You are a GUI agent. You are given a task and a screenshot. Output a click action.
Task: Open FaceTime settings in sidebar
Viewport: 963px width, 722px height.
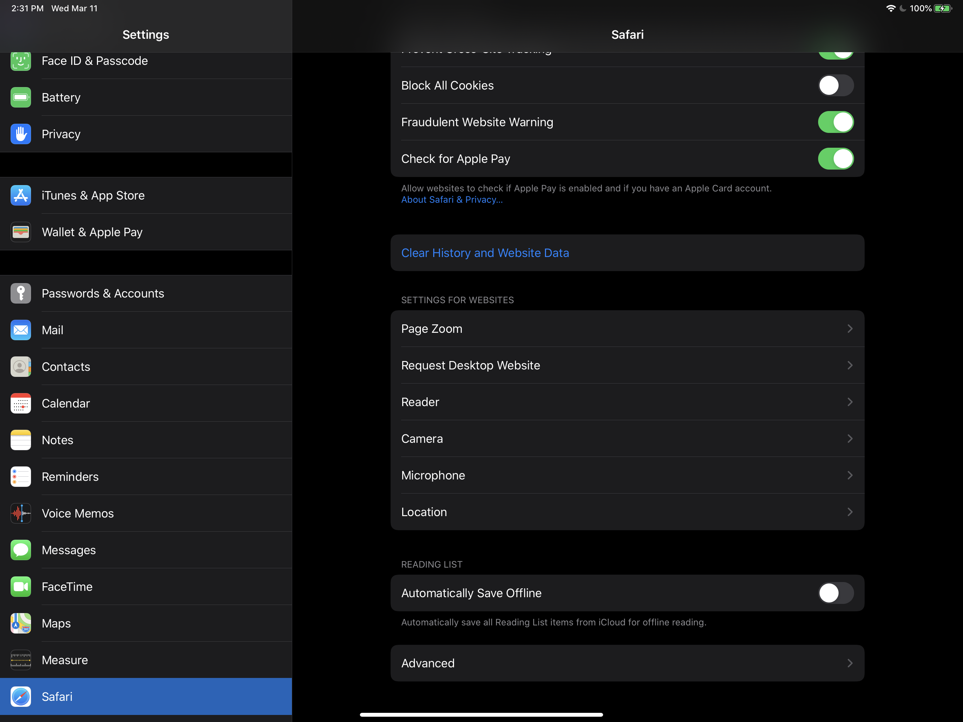[x=146, y=587]
